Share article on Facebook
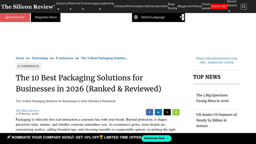Viewport: 256px width, 144px height. click(x=149, y=112)
